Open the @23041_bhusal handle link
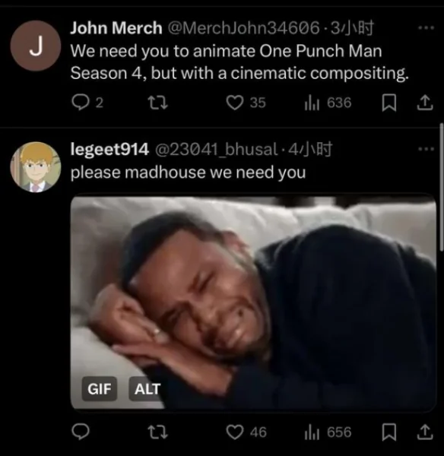Screen dimensions: 444x456 point(216,150)
